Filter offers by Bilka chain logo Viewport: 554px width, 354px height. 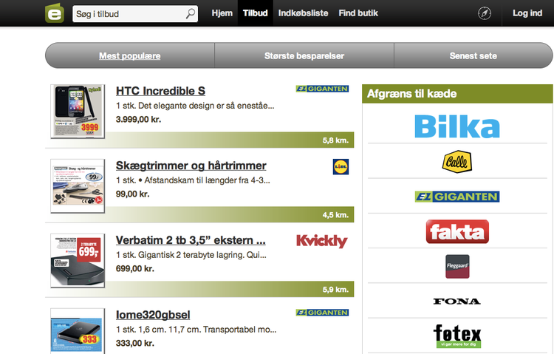click(457, 126)
